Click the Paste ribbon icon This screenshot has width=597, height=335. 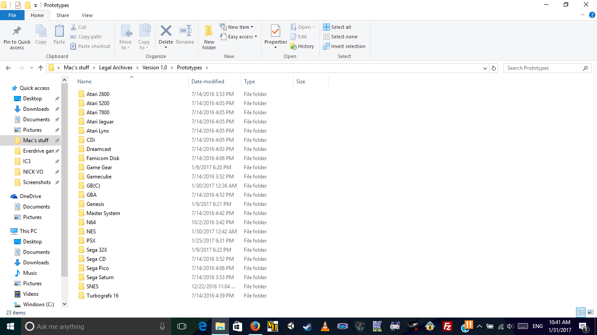pos(59,31)
